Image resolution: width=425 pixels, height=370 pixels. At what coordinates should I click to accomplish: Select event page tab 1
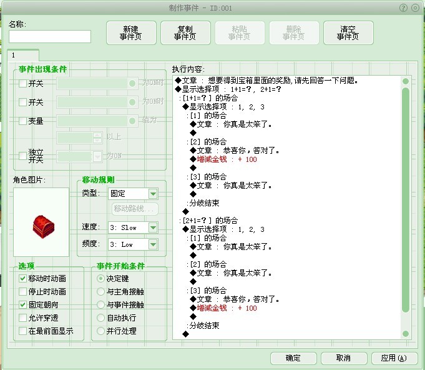coord(23,55)
